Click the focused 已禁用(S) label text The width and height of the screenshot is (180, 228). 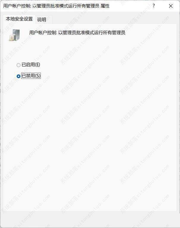coord(31,76)
